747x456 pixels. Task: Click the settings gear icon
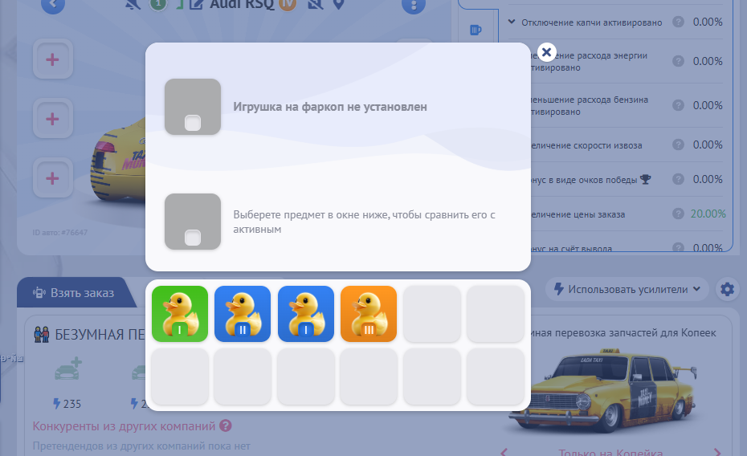coord(728,289)
